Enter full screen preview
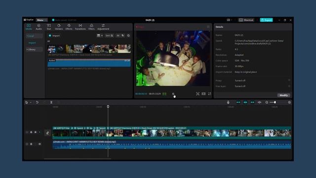316x178 pixels. click(x=209, y=94)
